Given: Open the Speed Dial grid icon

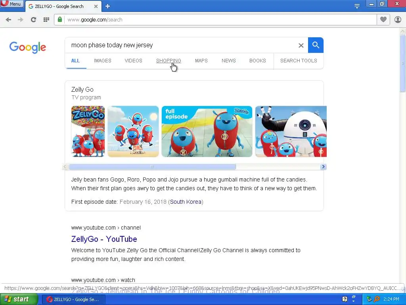Looking at the screenshot, I should [46, 20].
